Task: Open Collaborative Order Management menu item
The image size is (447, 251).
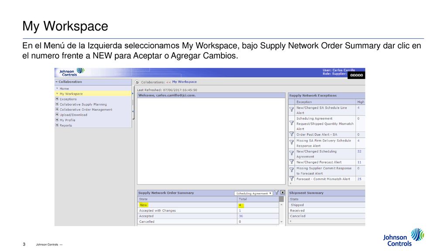Action: [86, 109]
